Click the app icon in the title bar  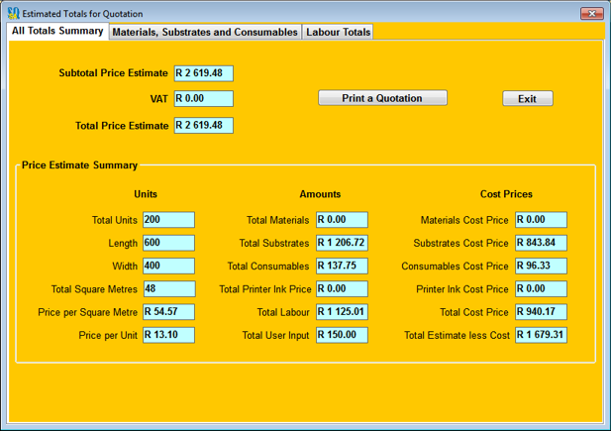pyautogui.click(x=13, y=14)
